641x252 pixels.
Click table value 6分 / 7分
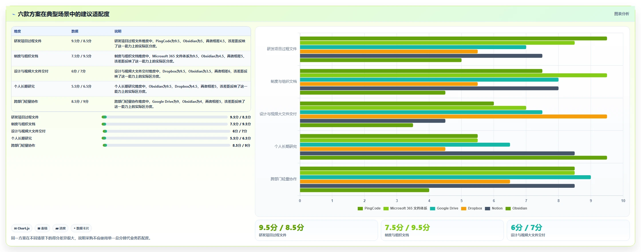(78, 71)
